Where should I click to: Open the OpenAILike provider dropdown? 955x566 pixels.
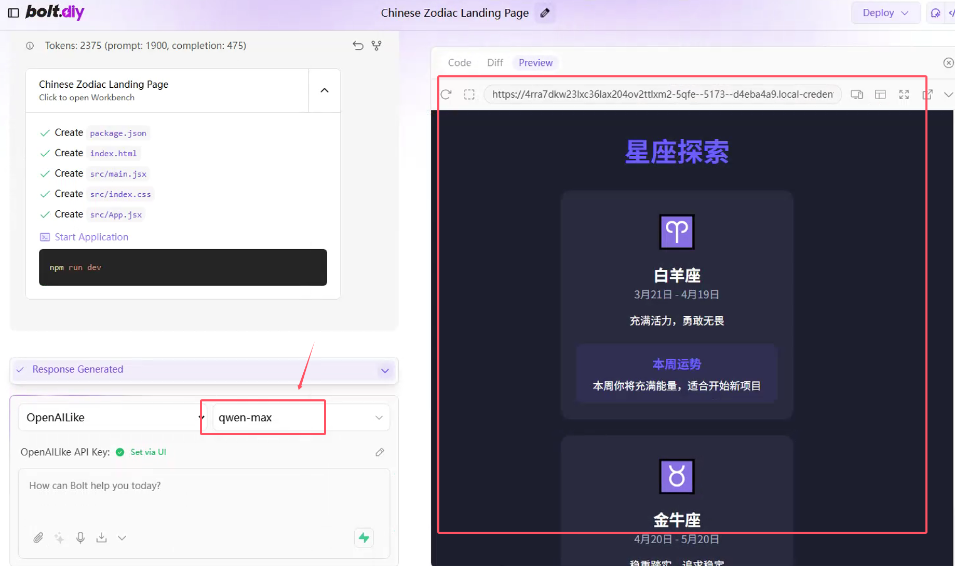coord(112,417)
